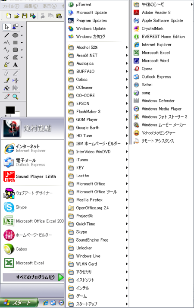194x308 pixels.
Task: Expand the Alcohol 52% folder submenu
Action: 97,47
